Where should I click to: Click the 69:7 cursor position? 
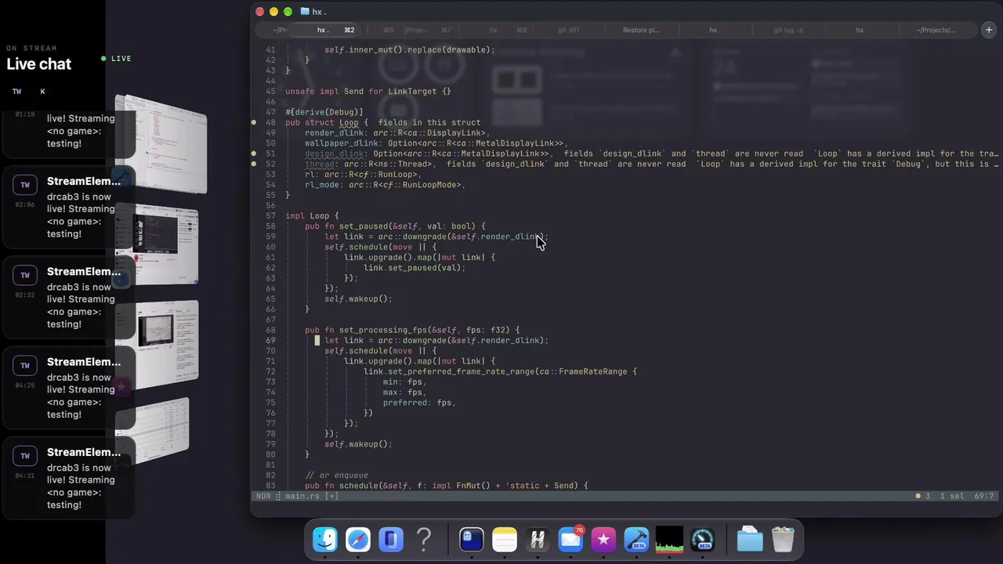point(984,496)
